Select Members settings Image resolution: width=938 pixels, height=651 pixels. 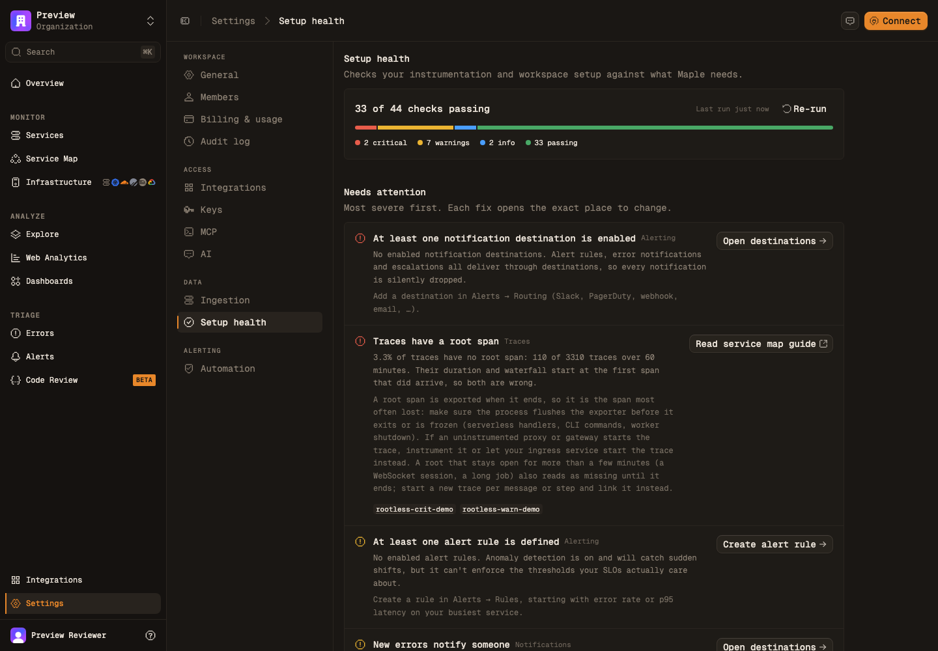tap(249, 97)
